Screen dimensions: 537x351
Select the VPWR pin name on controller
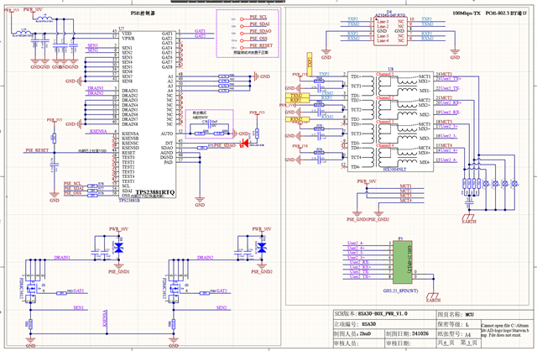pos(128,39)
